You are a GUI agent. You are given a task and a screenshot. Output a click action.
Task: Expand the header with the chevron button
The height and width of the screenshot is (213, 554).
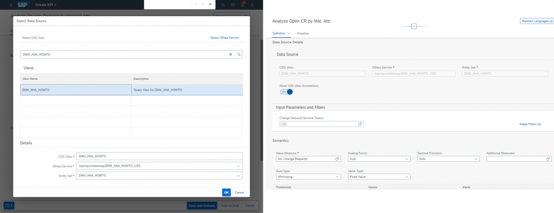coord(414,26)
